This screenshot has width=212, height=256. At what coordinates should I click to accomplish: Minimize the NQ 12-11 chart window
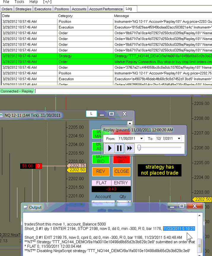tap(102, 114)
